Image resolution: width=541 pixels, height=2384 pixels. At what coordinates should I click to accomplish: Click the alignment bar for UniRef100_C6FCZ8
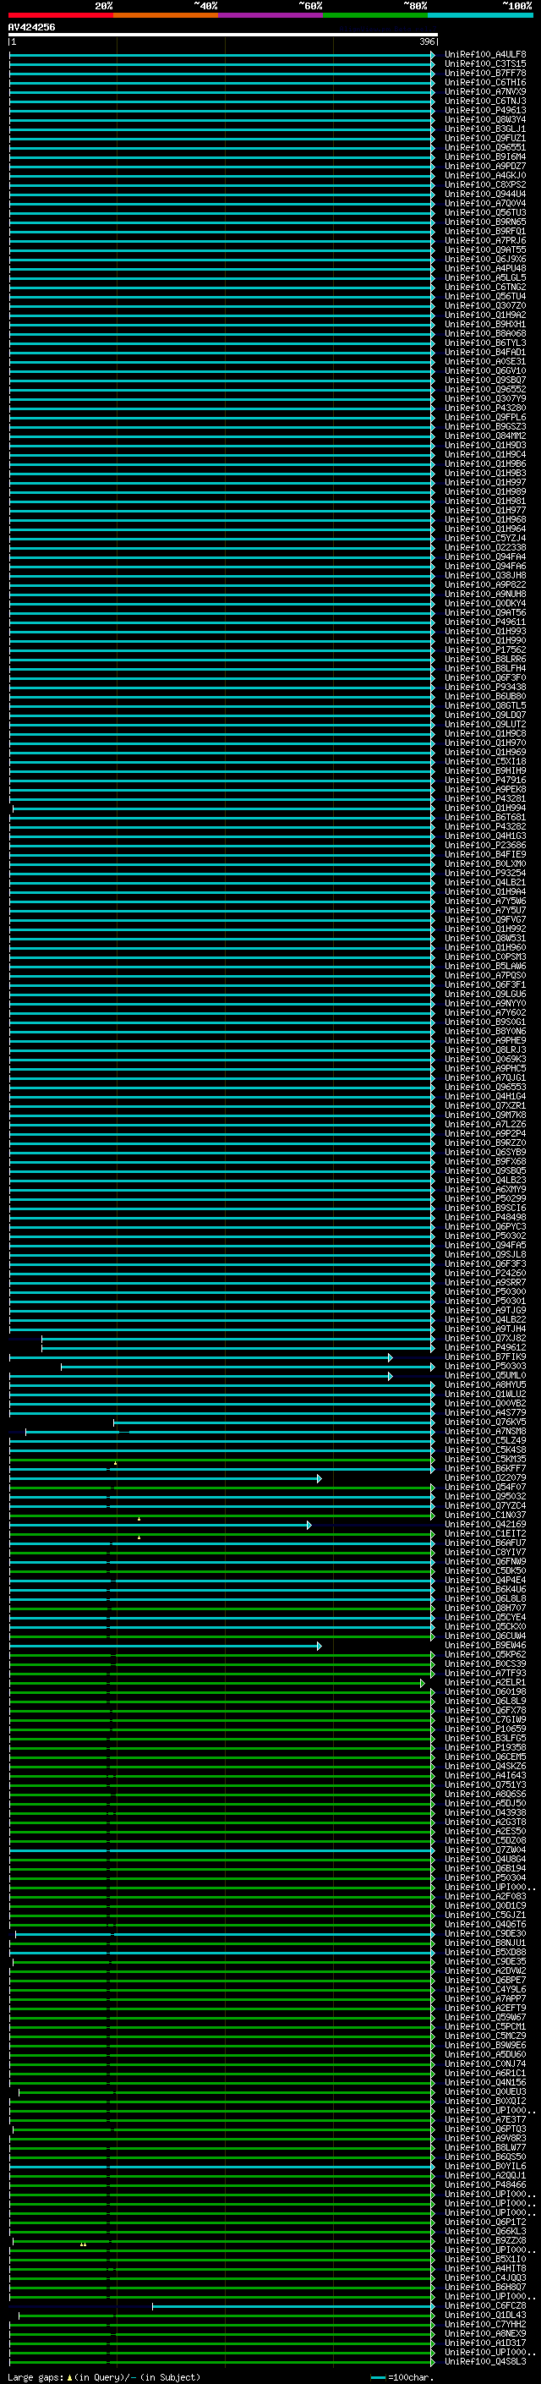click(294, 2306)
